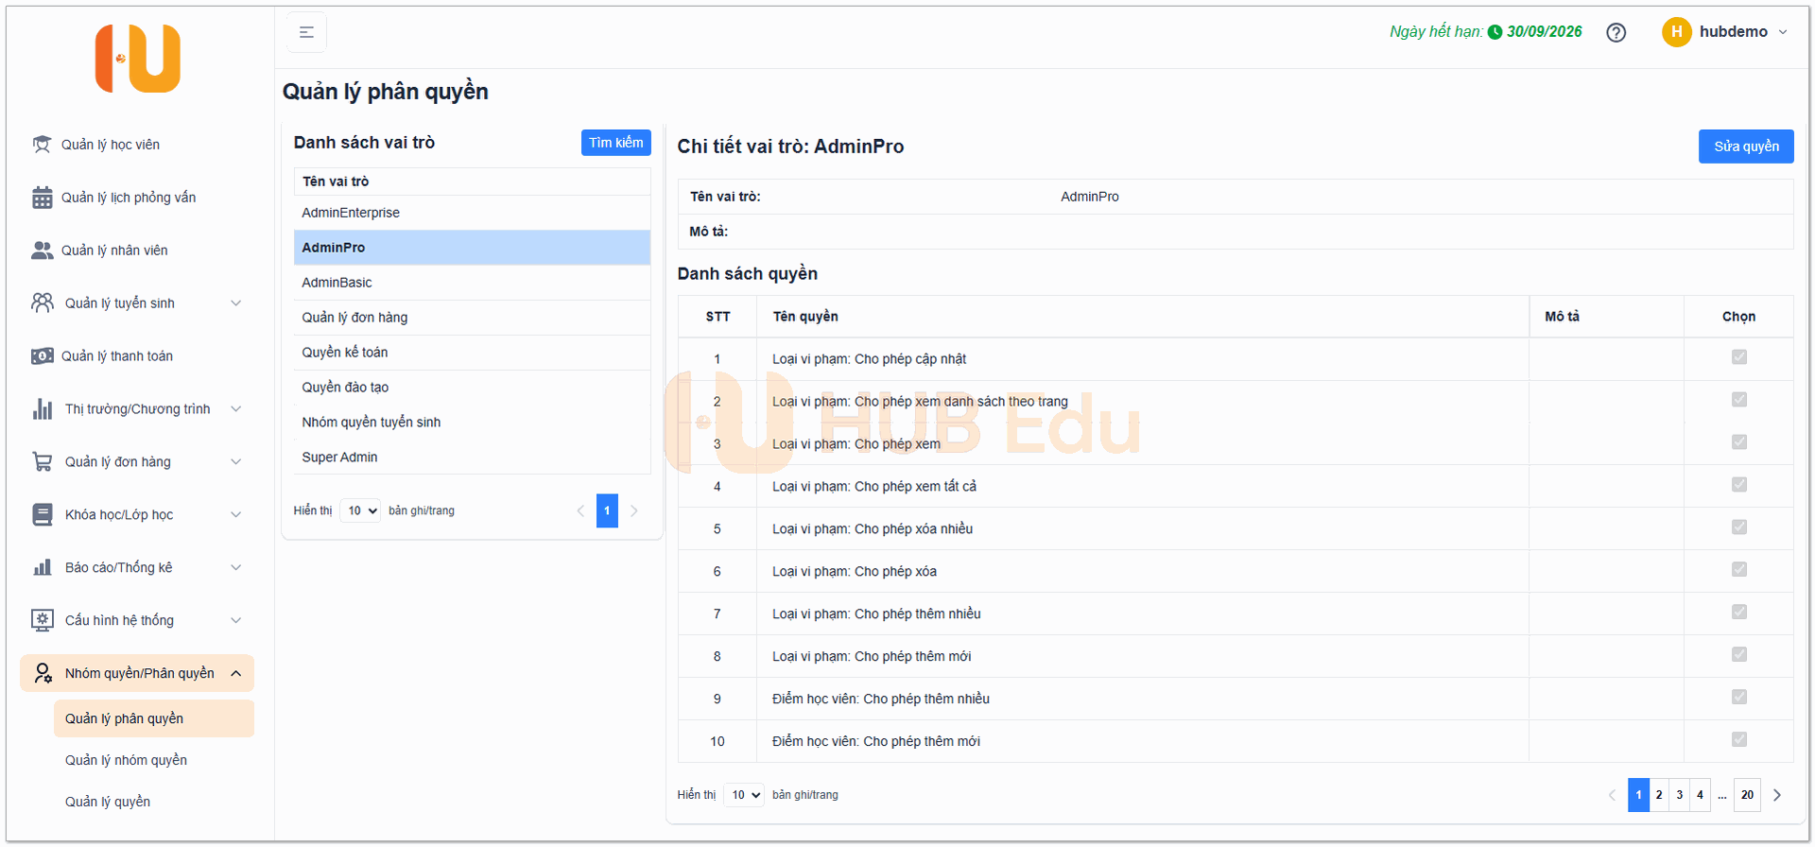Click the Tìm kiếm button
Image resolution: width=1815 pixels, height=847 pixels.
(x=615, y=143)
